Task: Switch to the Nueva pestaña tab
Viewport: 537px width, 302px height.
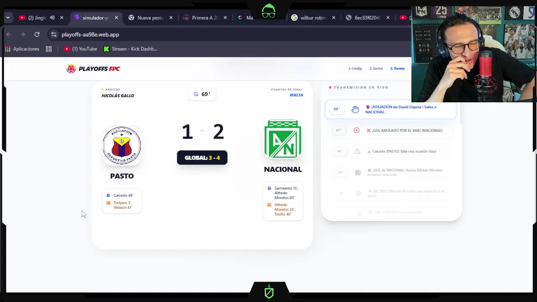Action: (150, 18)
